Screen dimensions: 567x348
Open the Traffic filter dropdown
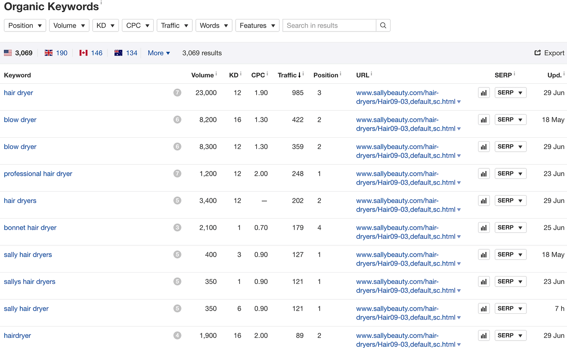(174, 25)
